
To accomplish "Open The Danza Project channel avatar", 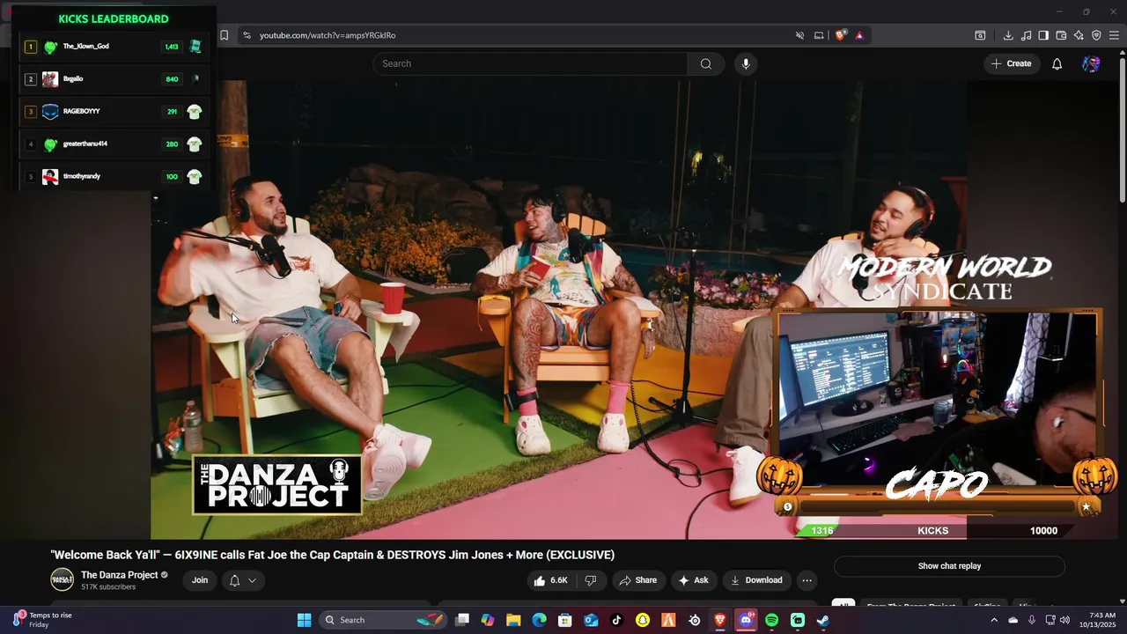I will (62, 579).
